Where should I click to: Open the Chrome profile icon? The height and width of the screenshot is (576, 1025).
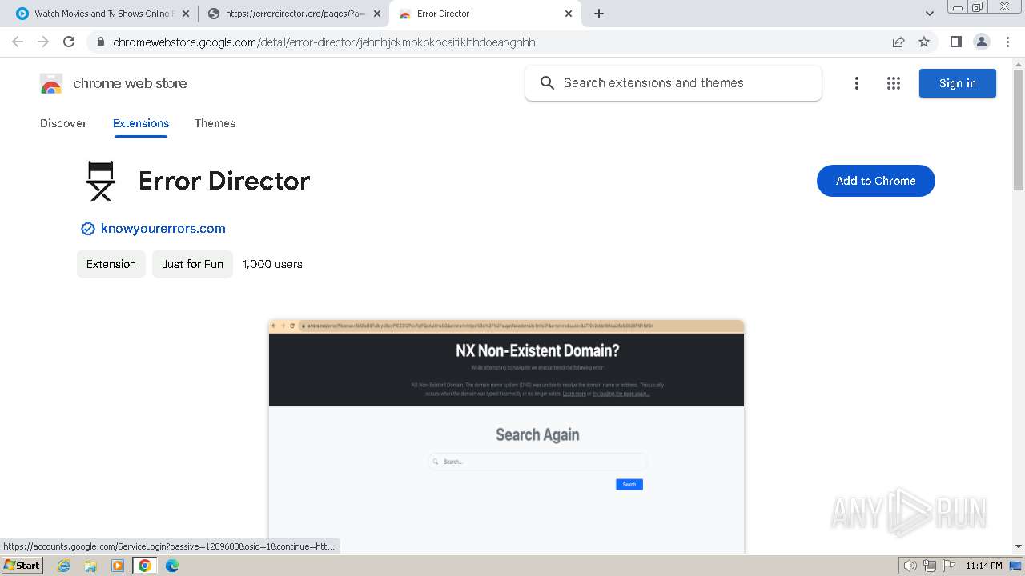tap(982, 42)
